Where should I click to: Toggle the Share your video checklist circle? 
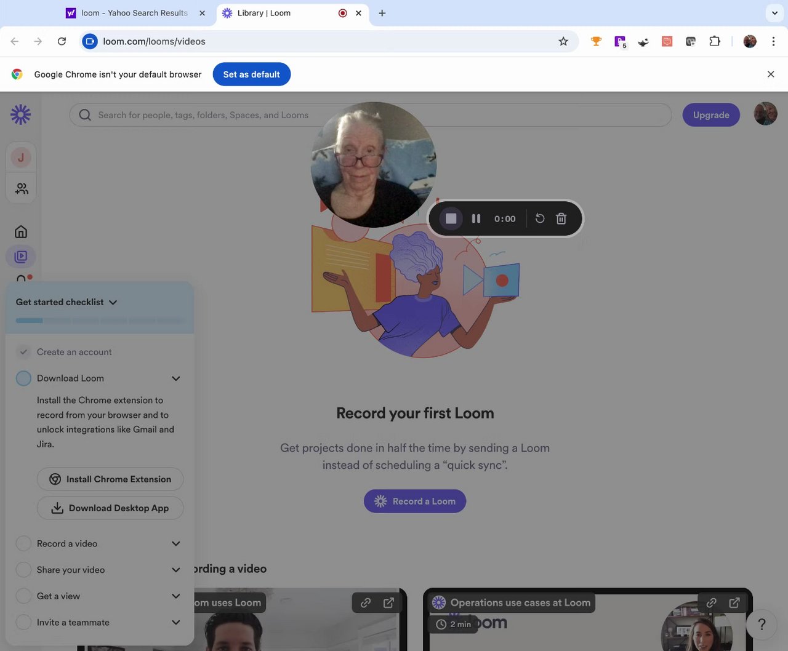pos(23,570)
